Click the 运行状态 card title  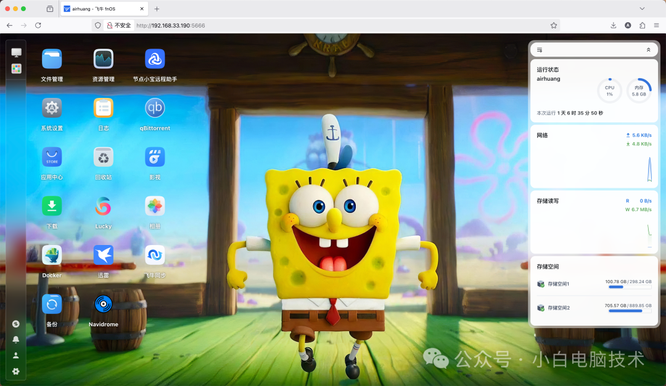pos(548,70)
